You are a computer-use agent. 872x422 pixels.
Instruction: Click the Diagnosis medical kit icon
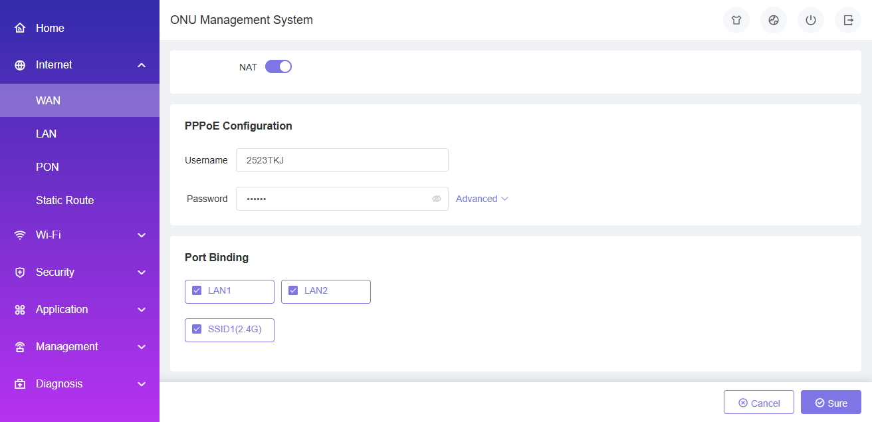coord(20,384)
